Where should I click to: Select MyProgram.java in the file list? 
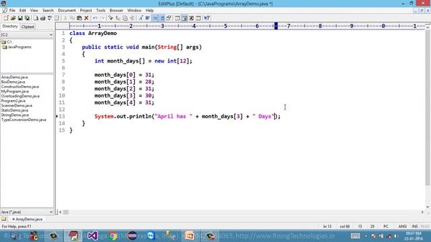15,91
